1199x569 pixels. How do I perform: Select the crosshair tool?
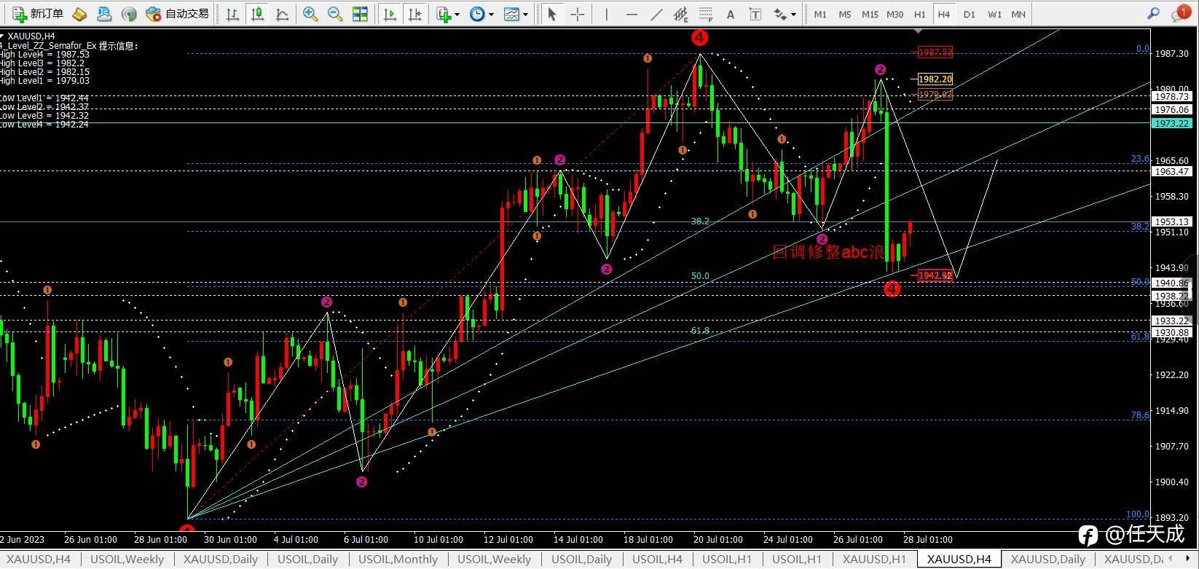[x=577, y=13]
